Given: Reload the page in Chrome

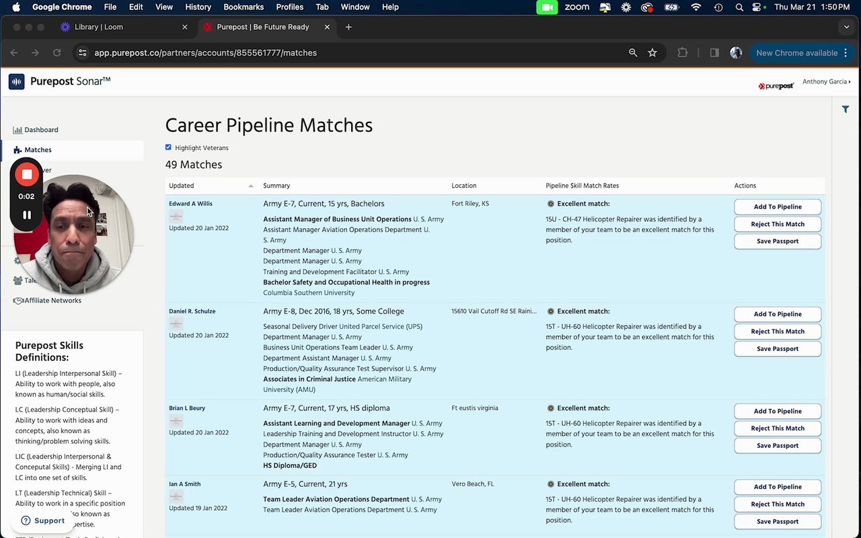Looking at the screenshot, I should click(x=57, y=52).
